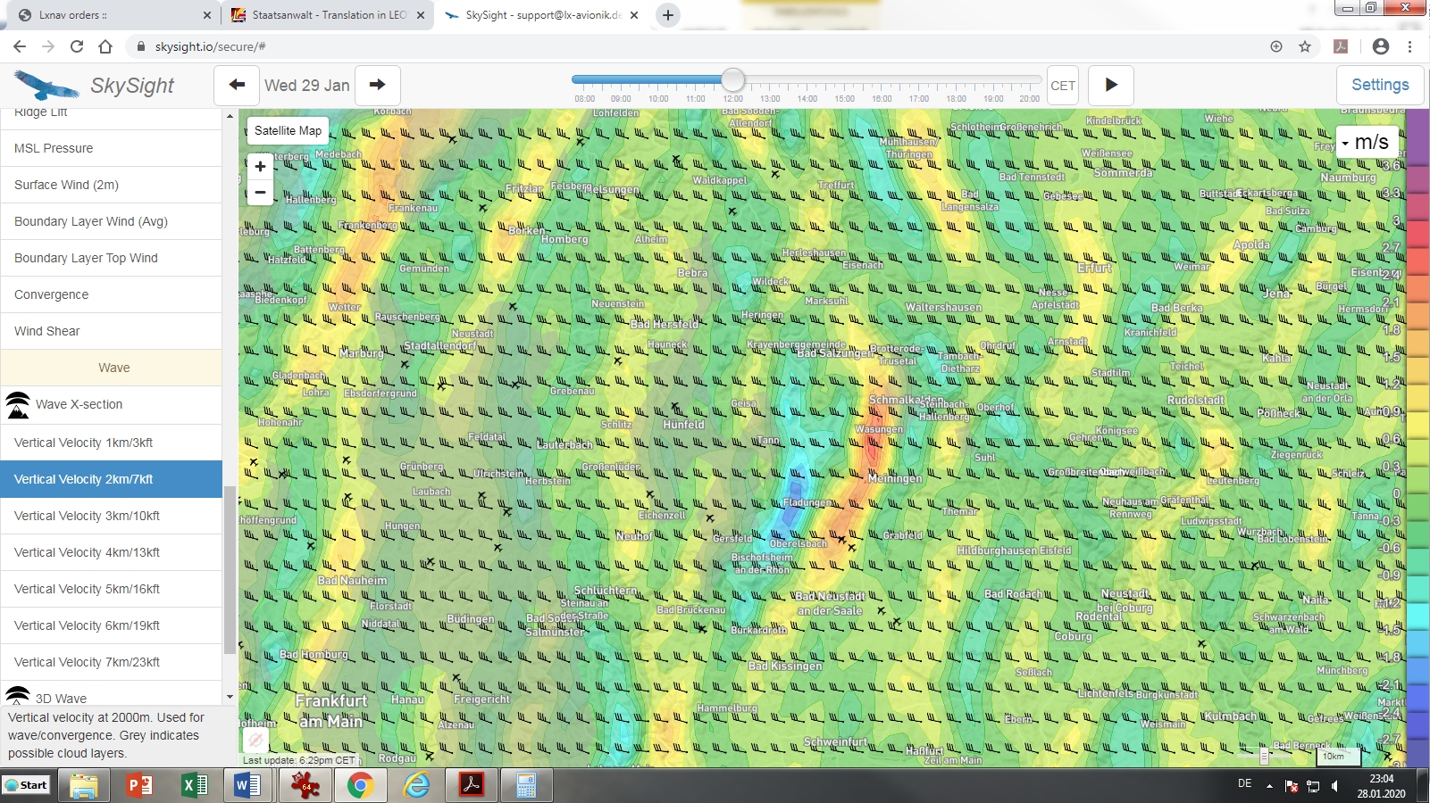1430x803 pixels.
Task: Switch to the Lxnav orders tab
Action: tap(107, 15)
